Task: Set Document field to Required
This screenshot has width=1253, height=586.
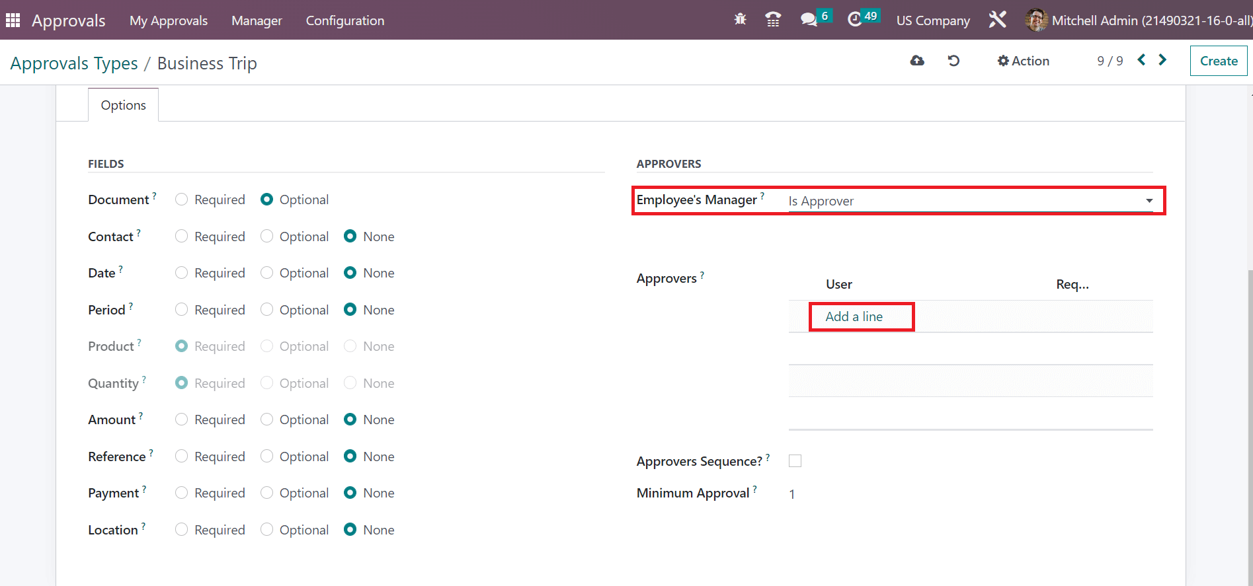Action: coord(182,200)
